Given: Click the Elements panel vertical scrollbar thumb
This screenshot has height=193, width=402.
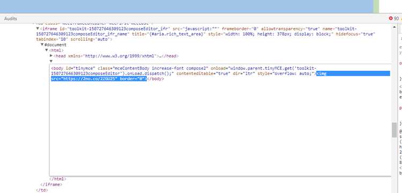Looking at the screenshot, I should click(394, 130).
